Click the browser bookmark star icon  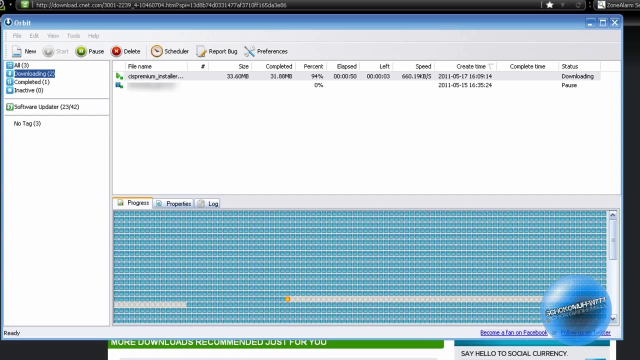click(549, 5)
